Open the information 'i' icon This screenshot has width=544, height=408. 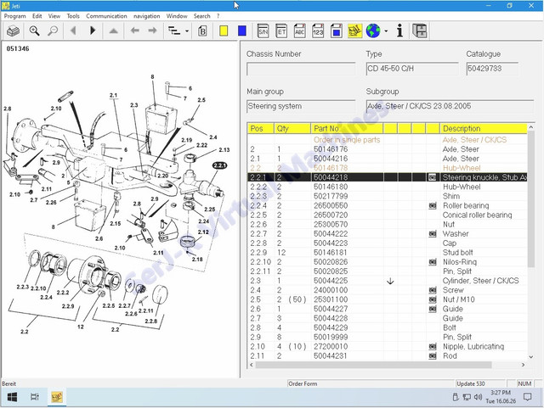[399, 31]
